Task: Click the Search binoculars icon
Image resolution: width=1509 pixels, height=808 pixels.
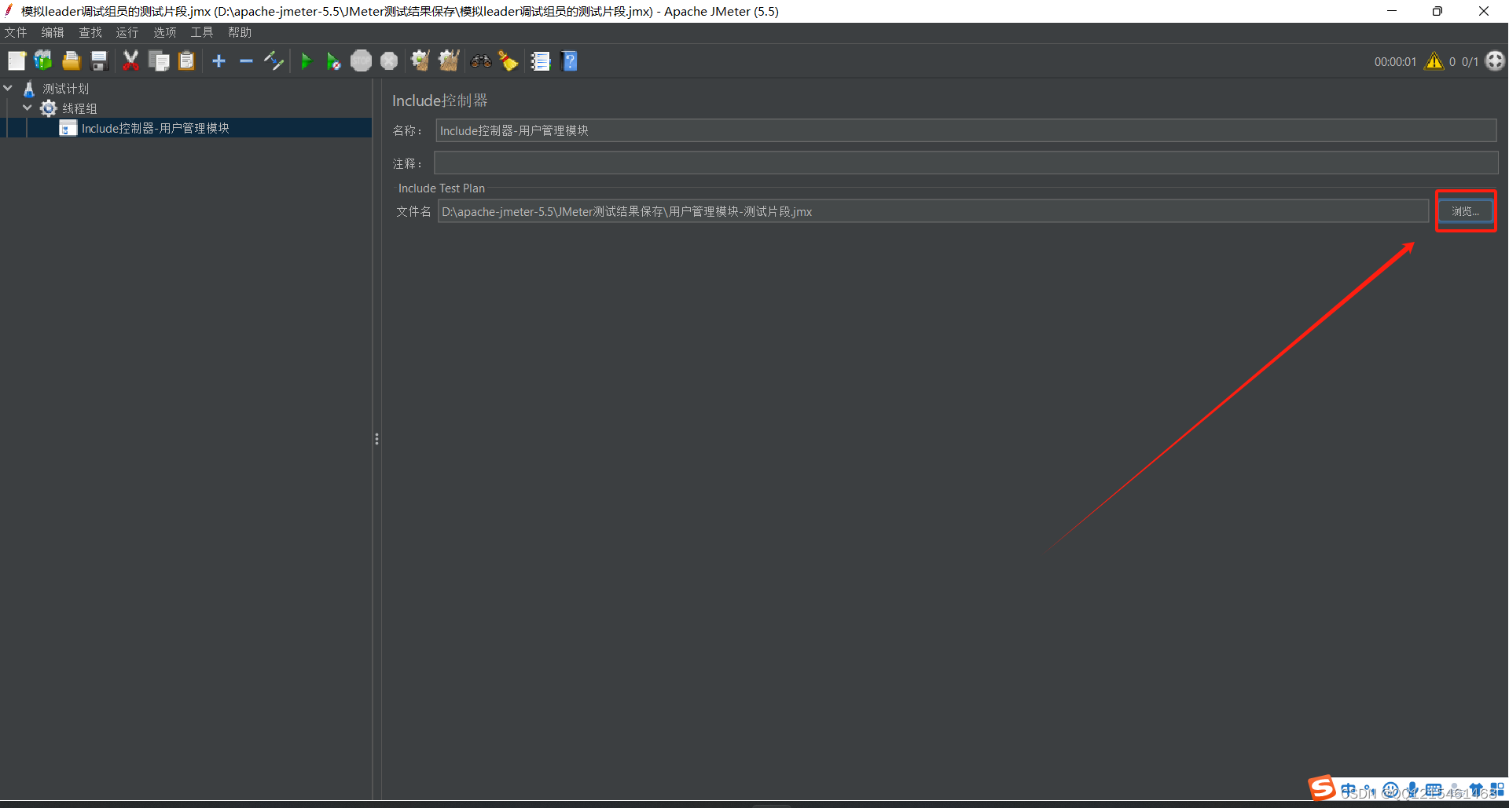Action: tap(481, 61)
